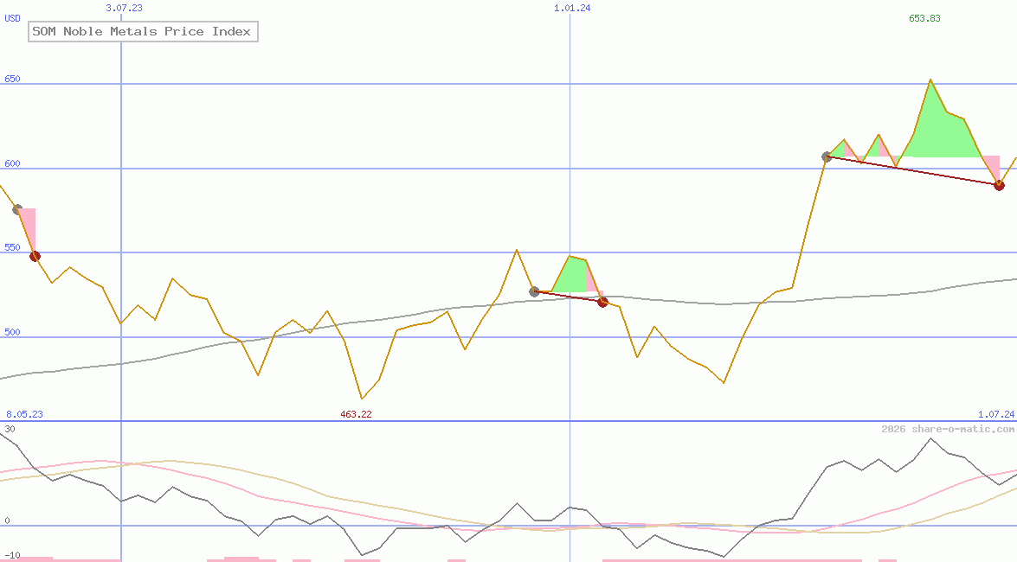The image size is (1017, 562).
Task: Click the 550 axis label
Action: click(x=12, y=247)
